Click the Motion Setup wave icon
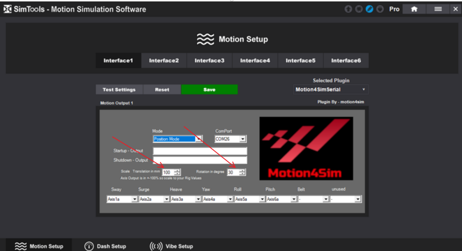 (x=21, y=246)
